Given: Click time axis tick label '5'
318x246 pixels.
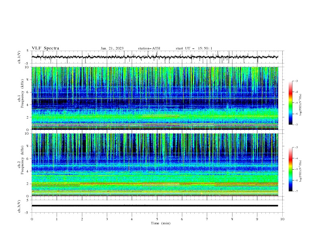Looking at the screenshot, I should [x=157, y=219].
